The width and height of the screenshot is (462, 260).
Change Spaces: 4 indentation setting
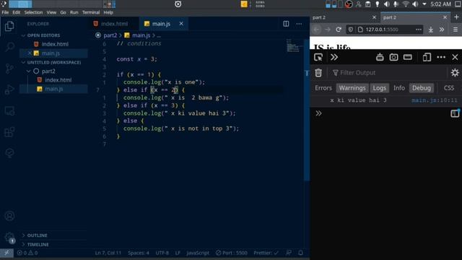coord(138,253)
